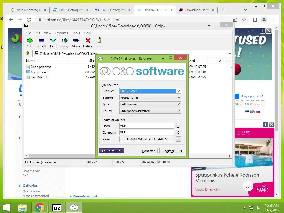This screenshot has height=213, width=284.
Task: Click the Add icon in 7-Zip toolbar
Action: click(x=30, y=40)
